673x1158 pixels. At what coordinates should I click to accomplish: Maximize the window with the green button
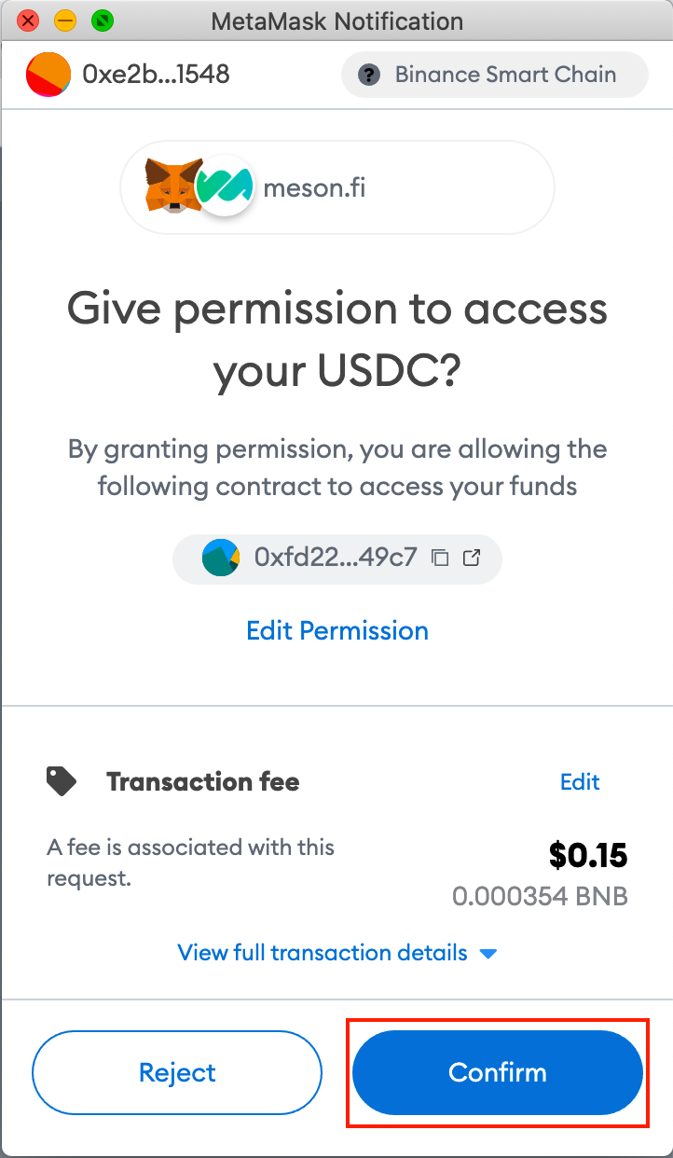[x=103, y=20]
